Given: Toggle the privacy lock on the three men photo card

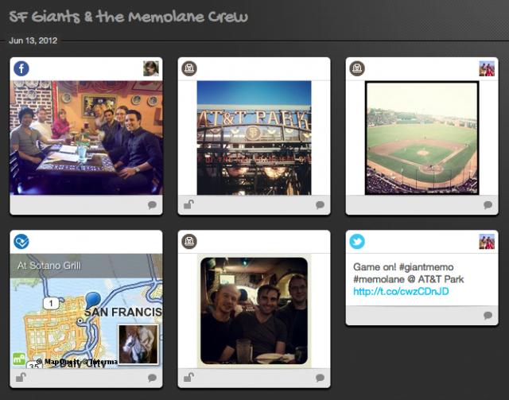Looking at the screenshot, I should click(188, 377).
